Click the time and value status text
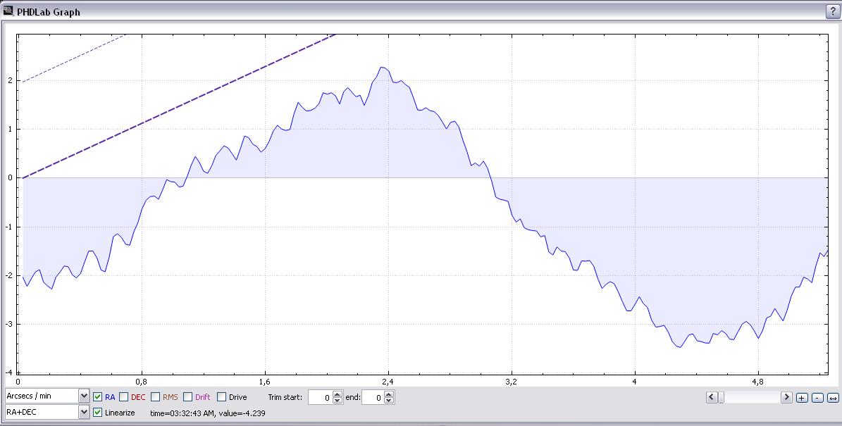 [x=208, y=413]
